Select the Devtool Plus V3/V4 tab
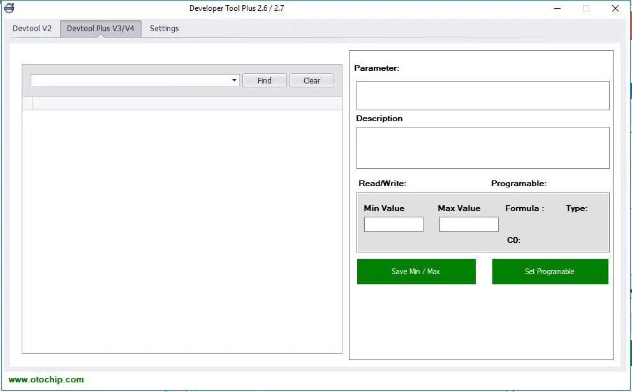Screen dimensions: 632x392 pyautogui.click(x=101, y=29)
